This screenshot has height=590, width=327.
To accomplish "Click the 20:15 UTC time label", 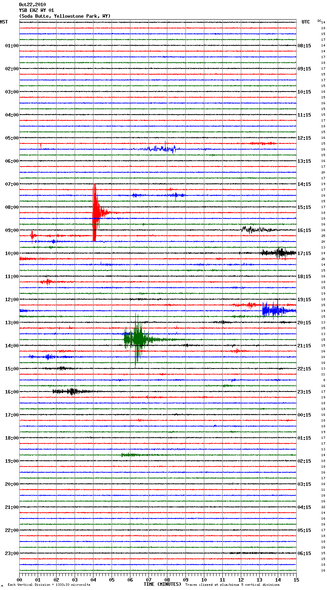I will pos(304,323).
